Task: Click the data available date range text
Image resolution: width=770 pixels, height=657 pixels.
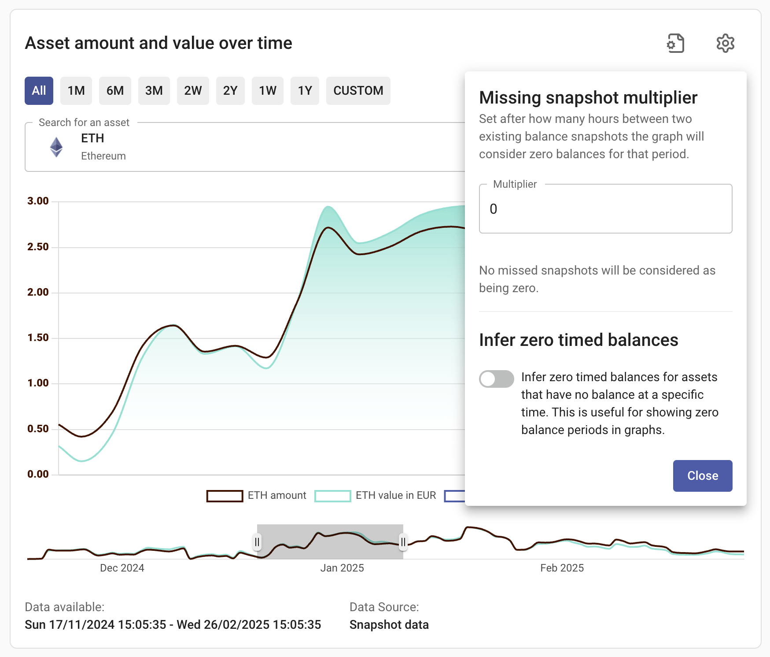Action: tap(173, 625)
